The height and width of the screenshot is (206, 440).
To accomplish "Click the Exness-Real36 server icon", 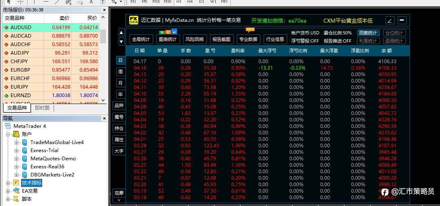I will (25, 167).
